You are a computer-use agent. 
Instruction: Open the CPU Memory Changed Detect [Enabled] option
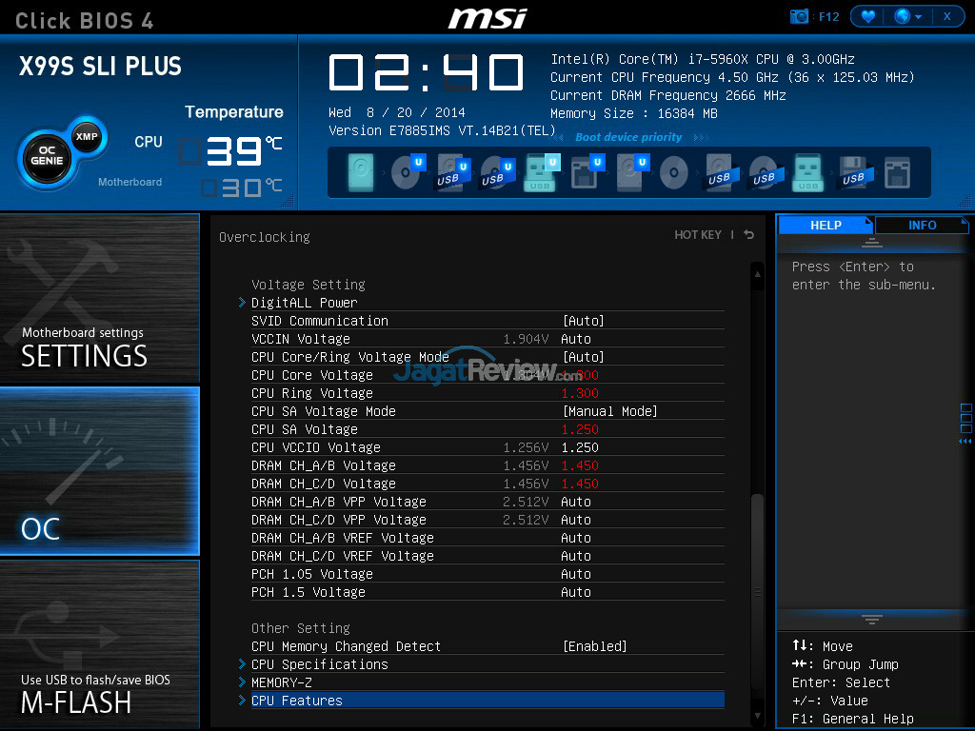pyautogui.click(x=594, y=646)
